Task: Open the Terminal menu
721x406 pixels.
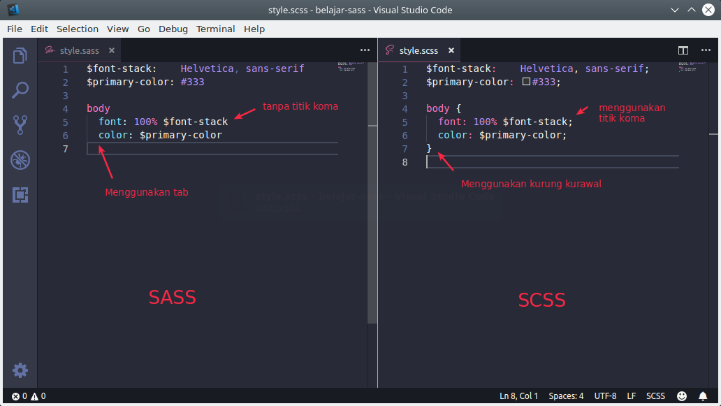Action: pos(215,29)
